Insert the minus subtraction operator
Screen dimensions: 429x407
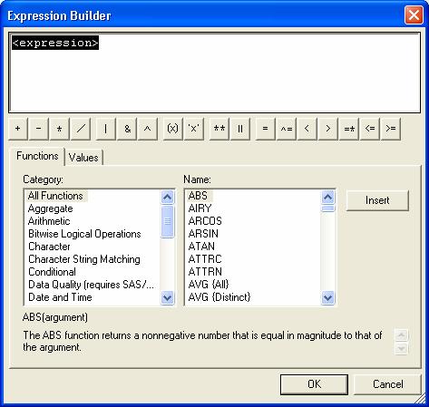[x=39, y=129]
